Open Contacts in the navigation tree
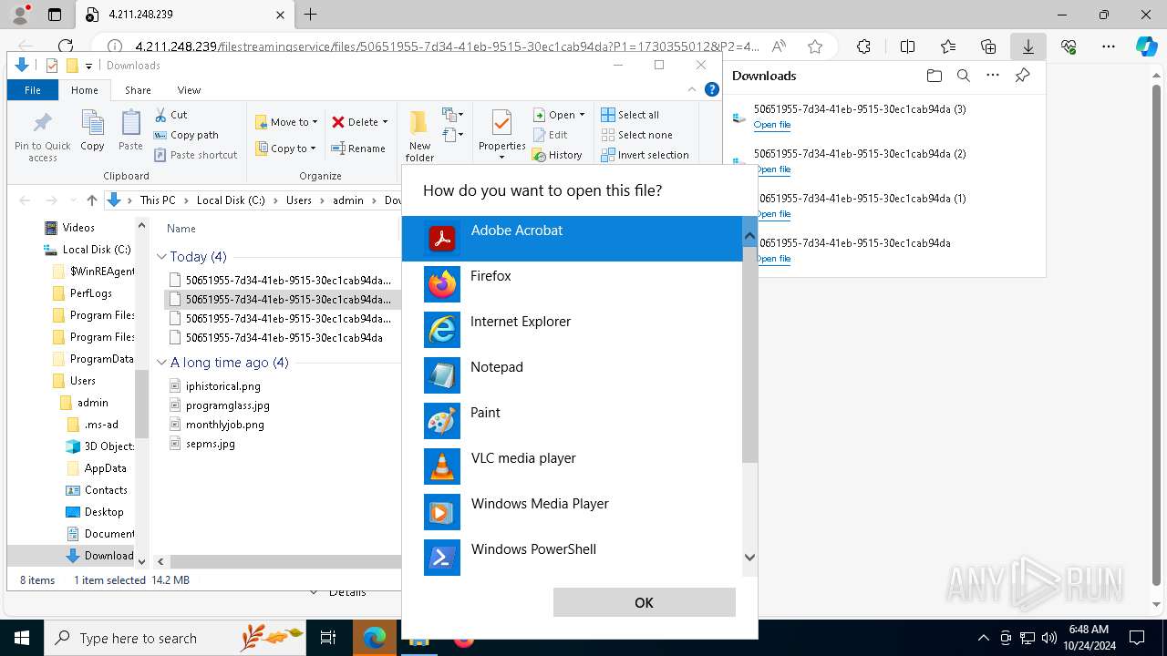This screenshot has height=656, width=1167. pos(98,490)
